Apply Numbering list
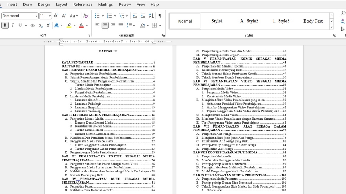Screen dimensions: 346x194 (x=110, y=16)
